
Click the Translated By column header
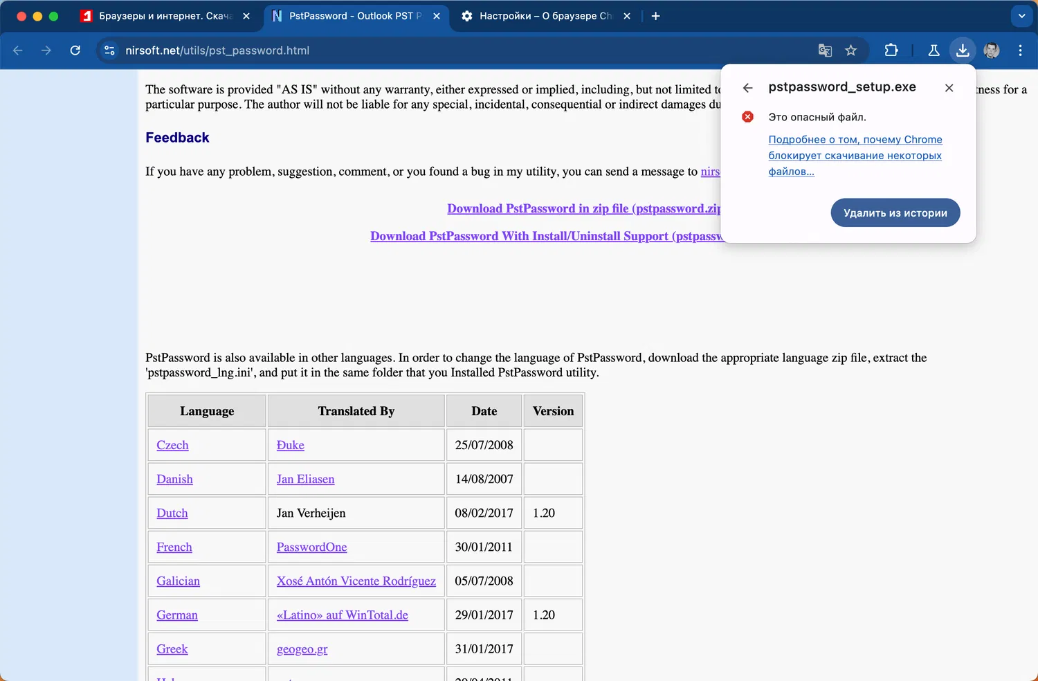pos(356,411)
